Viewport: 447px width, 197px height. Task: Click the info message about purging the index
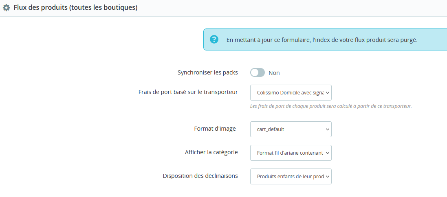(322, 40)
